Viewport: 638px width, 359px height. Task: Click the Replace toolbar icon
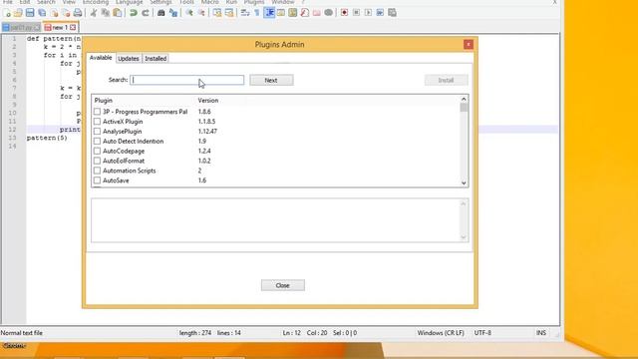(x=173, y=13)
